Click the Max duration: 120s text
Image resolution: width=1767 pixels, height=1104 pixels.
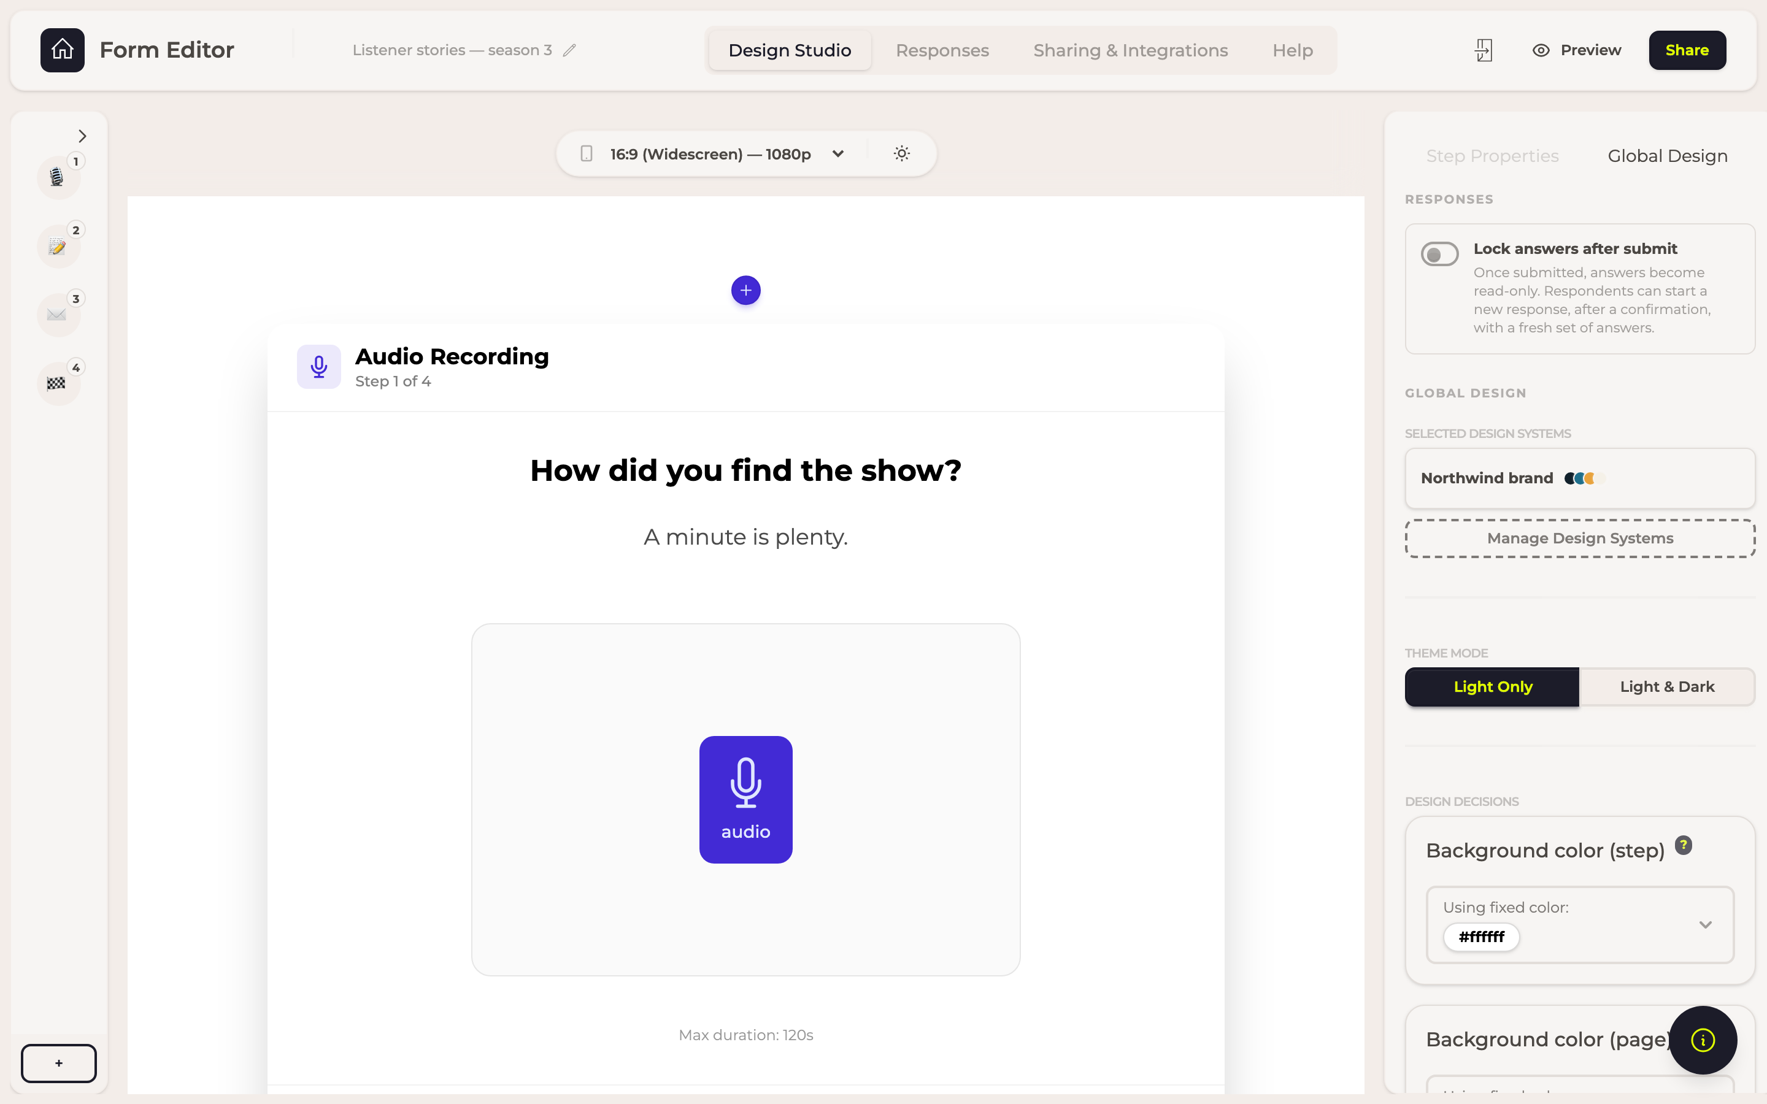(745, 1035)
